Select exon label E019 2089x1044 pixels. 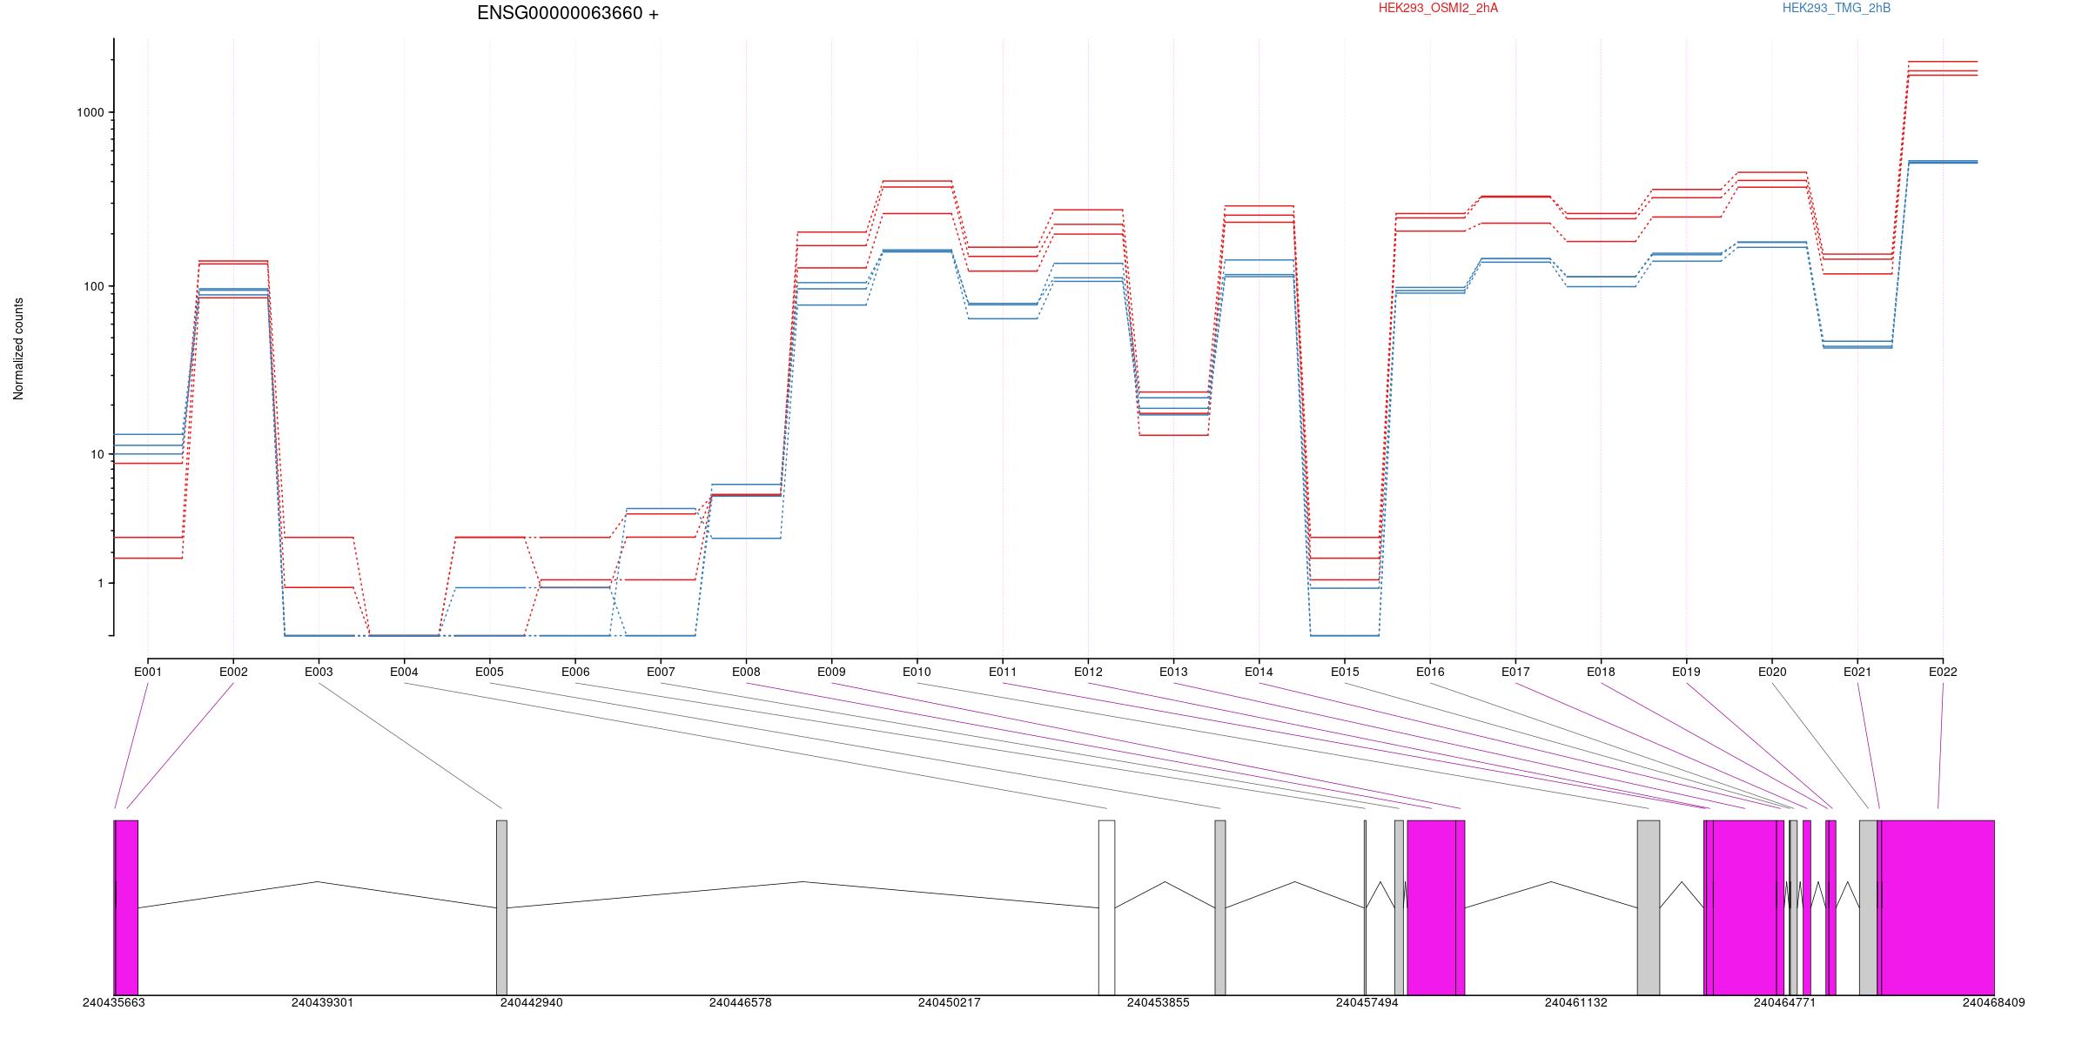pyautogui.click(x=1686, y=672)
